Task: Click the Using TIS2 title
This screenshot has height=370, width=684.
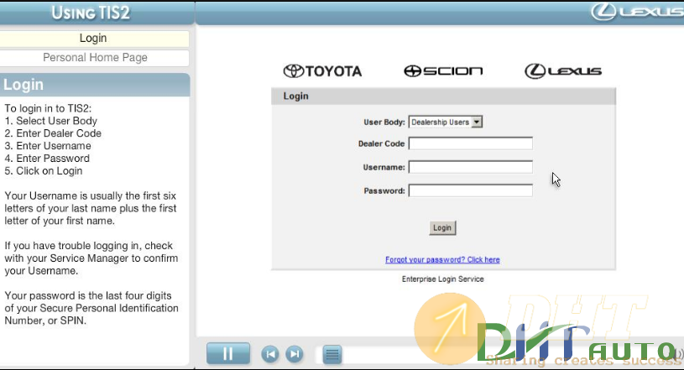Action: click(x=91, y=13)
